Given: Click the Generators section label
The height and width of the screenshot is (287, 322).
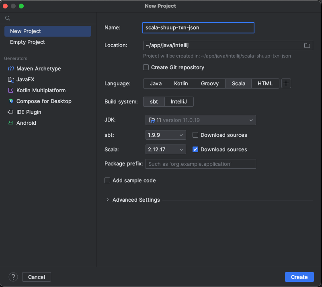Looking at the screenshot, I should tap(16, 58).
